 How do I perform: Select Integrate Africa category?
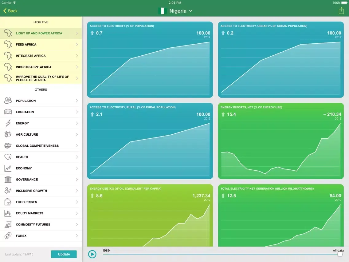(41, 56)
